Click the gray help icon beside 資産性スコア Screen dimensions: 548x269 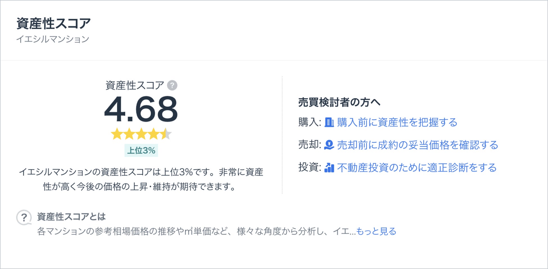[172, 85]
